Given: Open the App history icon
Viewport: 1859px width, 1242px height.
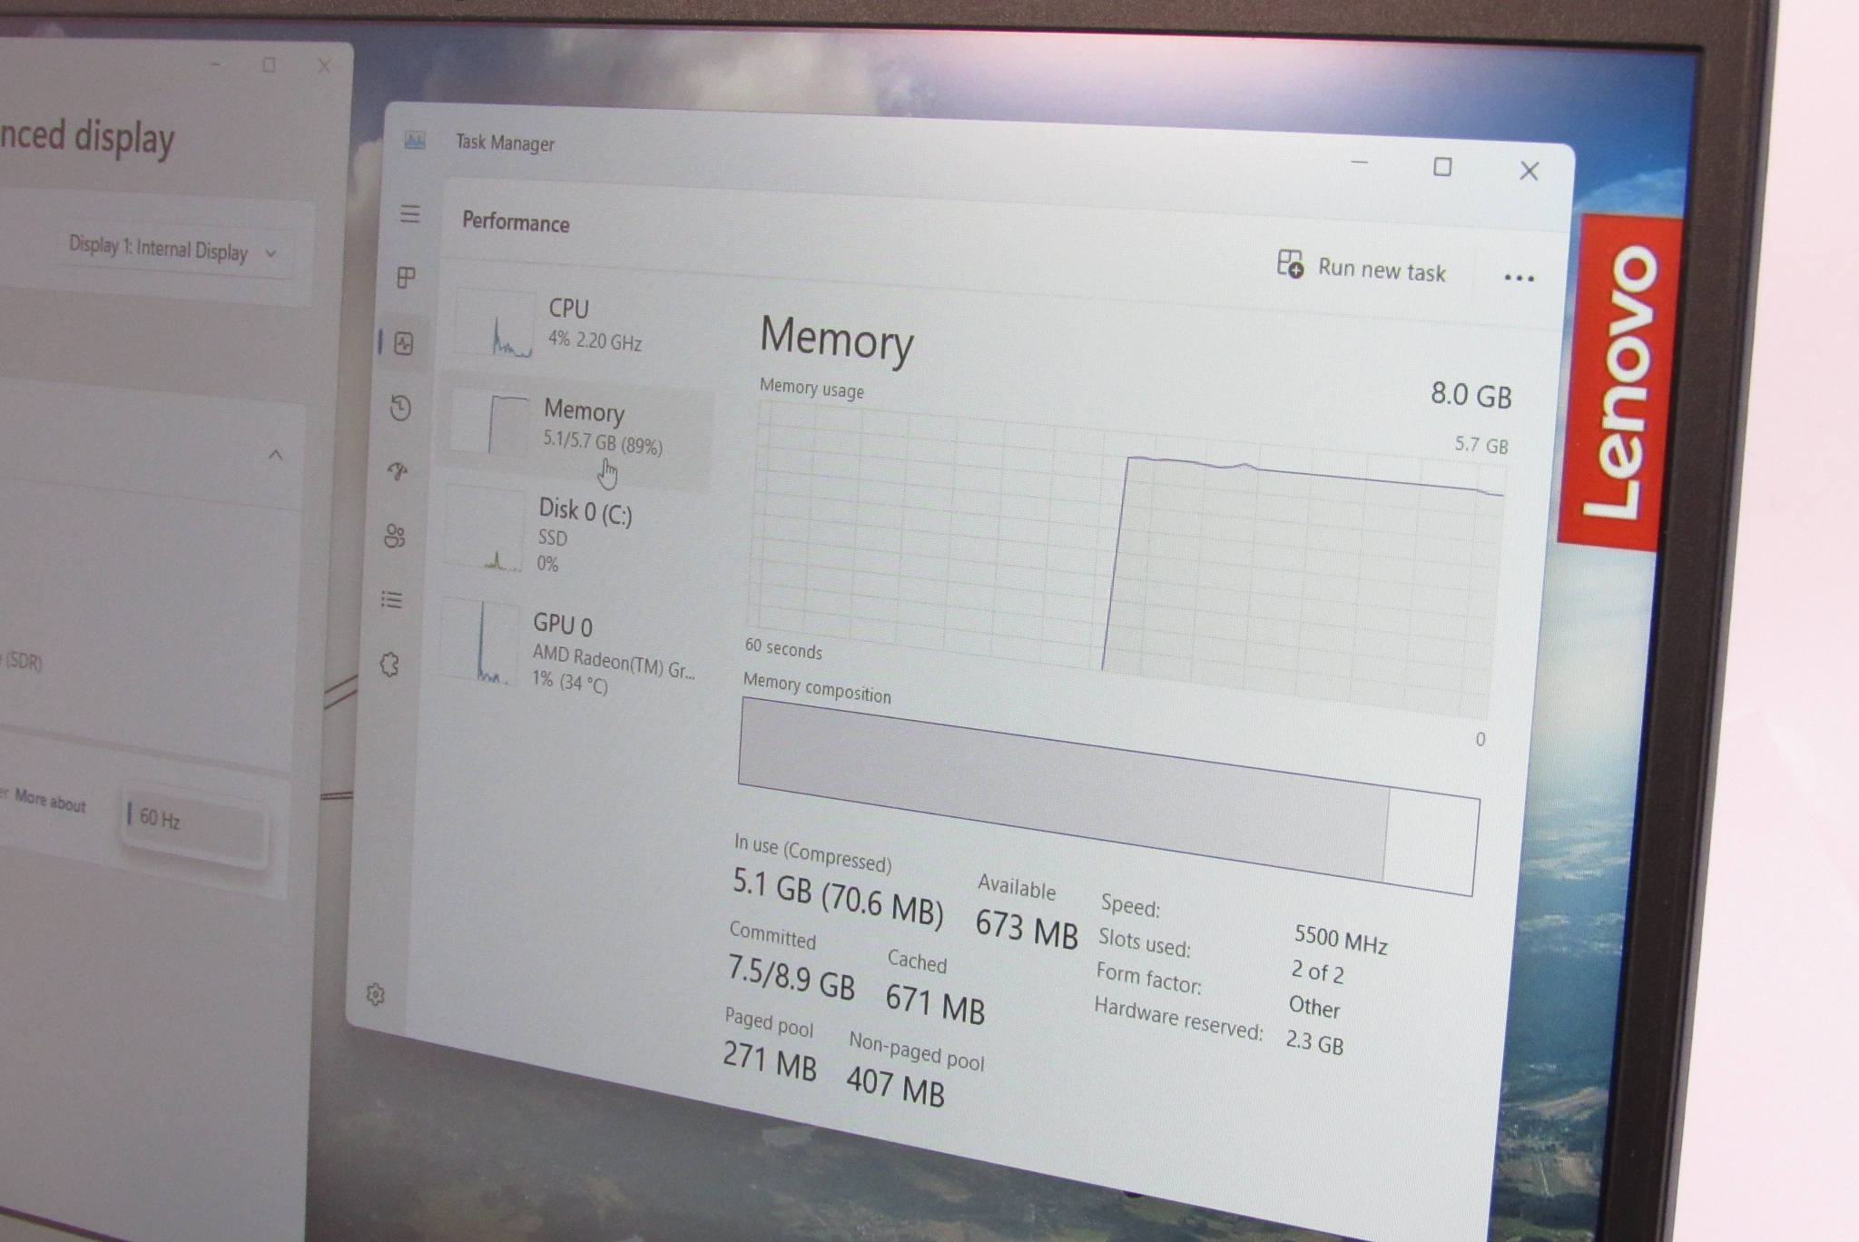Looking at the screenshot, I should (400, 408).
